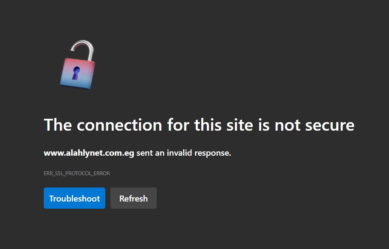Click the Refresh button to reload the page
This screenshot has height=249, width=389.
[133, 198]
